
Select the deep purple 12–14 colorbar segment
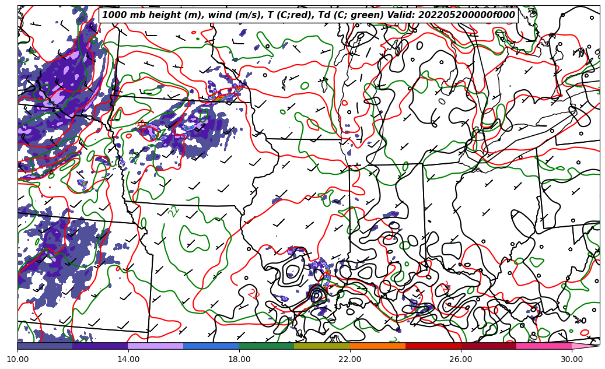tap(100, 346)
